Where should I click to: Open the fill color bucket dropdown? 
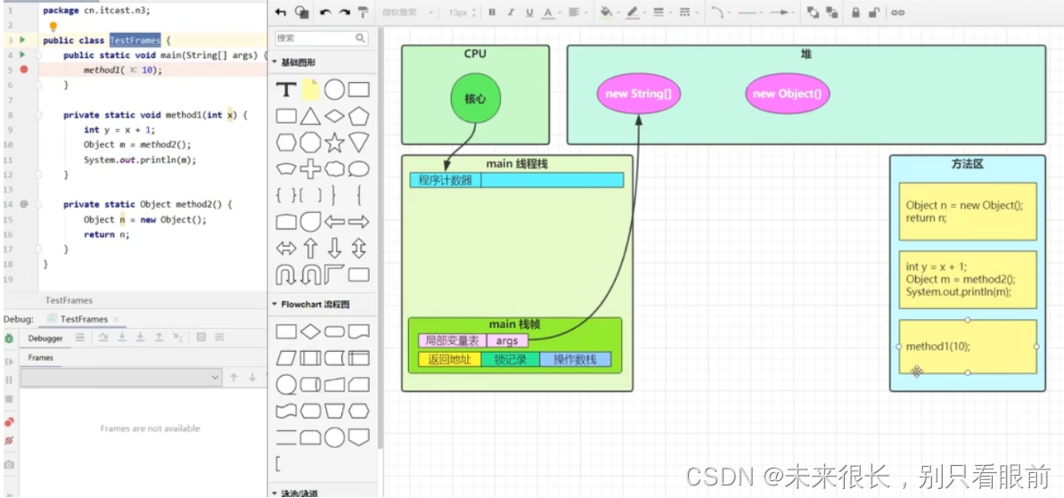[610, 12]
